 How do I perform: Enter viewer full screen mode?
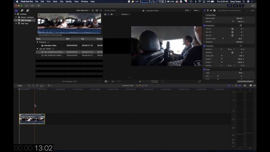(x=200, y=81)
